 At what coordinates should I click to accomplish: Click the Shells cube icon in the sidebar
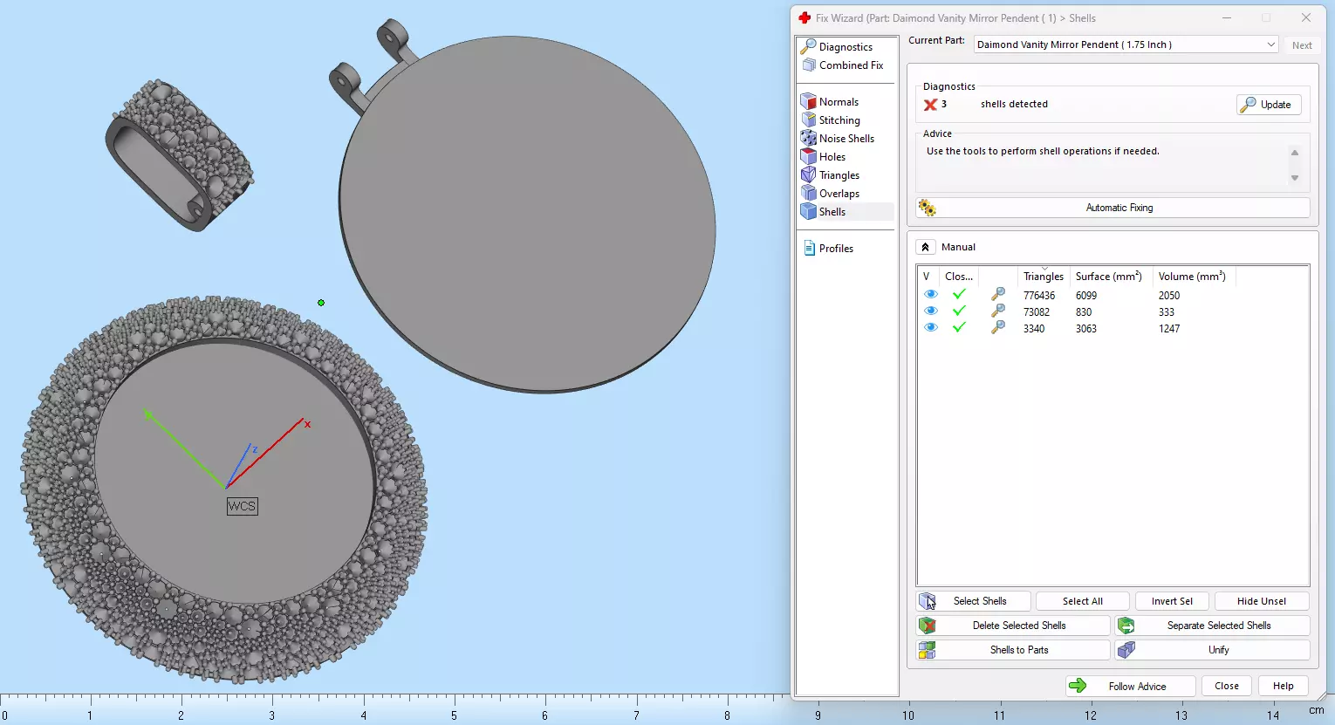[809, 211]
